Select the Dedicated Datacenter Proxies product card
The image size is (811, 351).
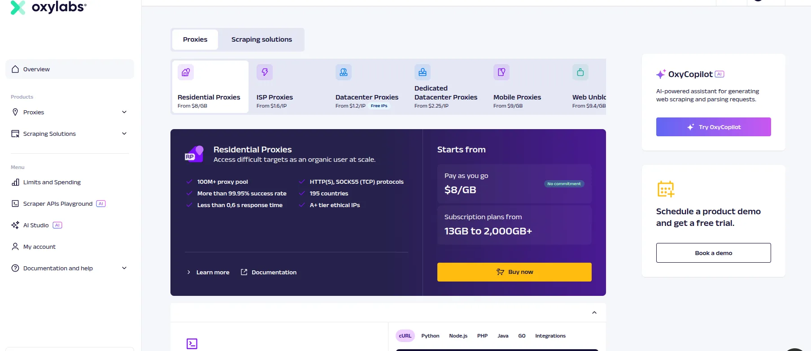(x=448, y=87)
